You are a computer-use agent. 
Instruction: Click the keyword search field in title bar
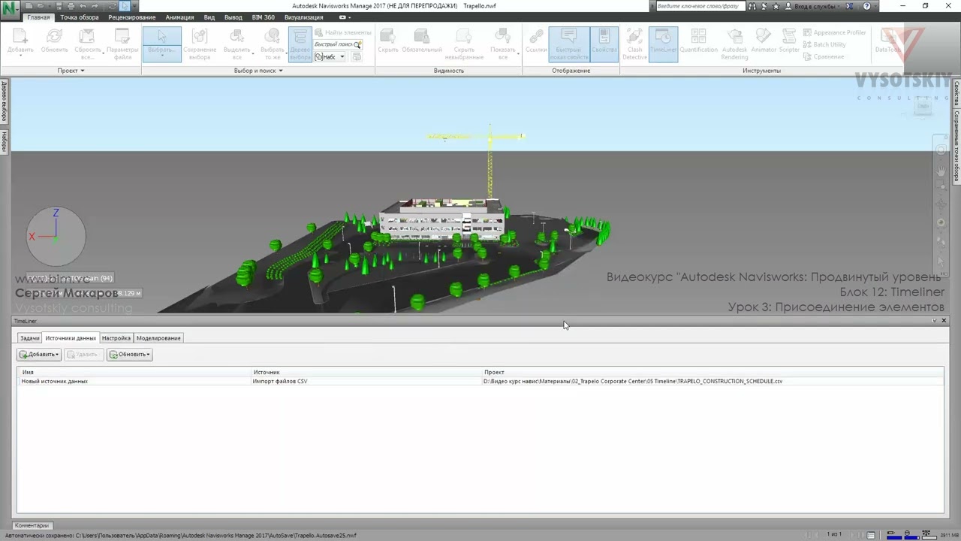click(700, 6)
